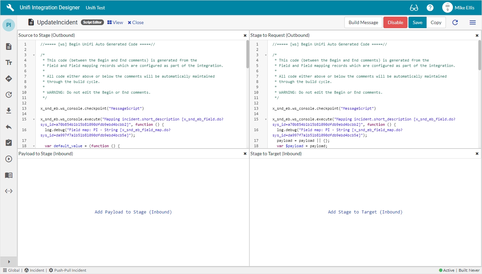Open the hamburger menu at top right

[472, 22]
